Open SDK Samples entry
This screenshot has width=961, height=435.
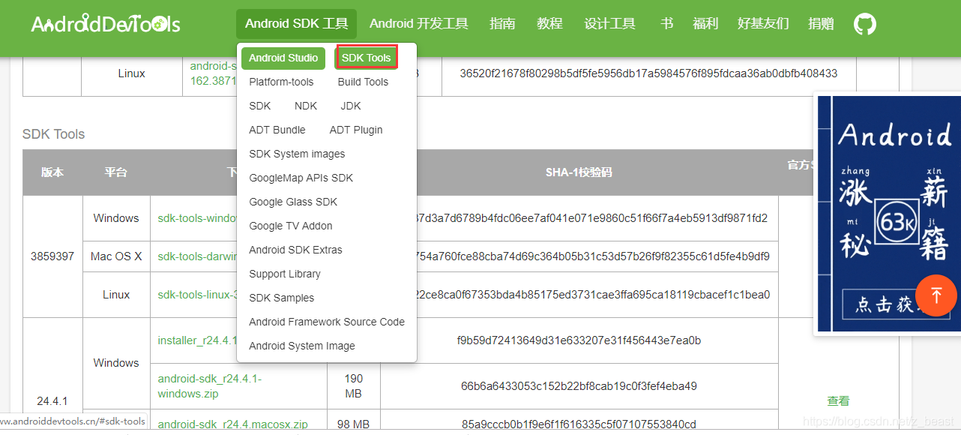282,298
